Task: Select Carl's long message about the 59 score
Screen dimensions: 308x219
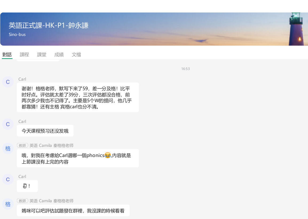Action: click(78, 97)
